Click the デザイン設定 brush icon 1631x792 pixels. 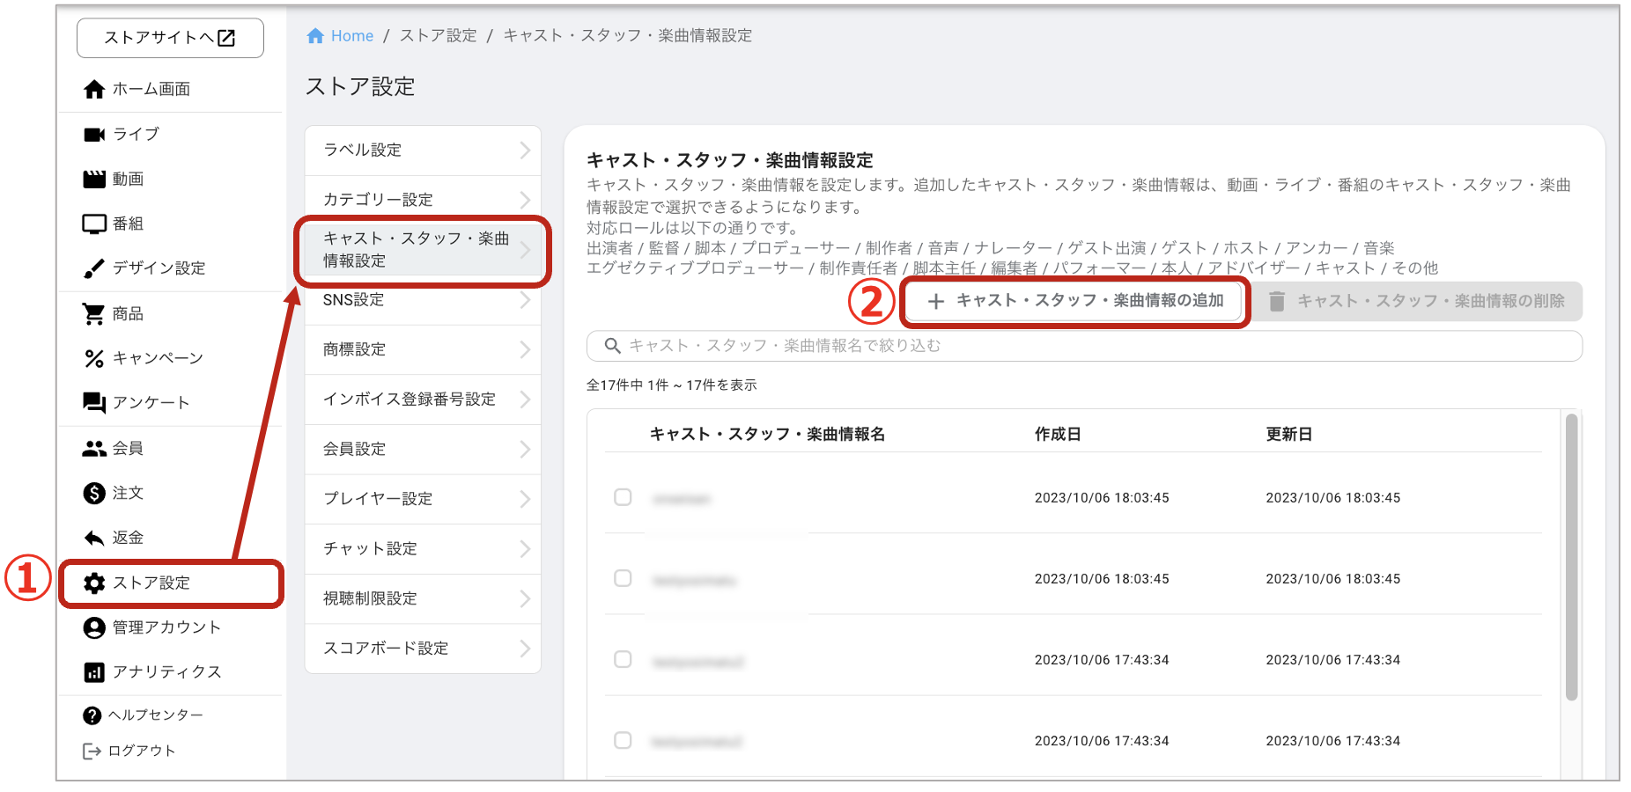tap(94, 268)
